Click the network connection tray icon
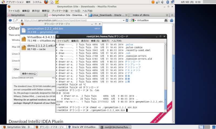The width and height of the screenshot is (216, 129). click(x=158, y=2)
